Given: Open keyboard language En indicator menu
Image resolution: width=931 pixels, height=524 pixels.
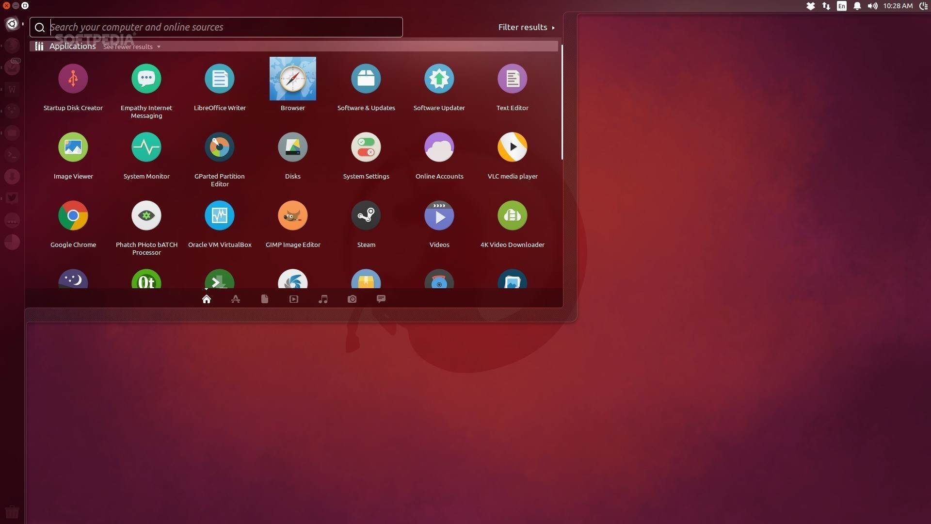Looking at the screenshot, I should pyautogui.click(x=842, y=6).
